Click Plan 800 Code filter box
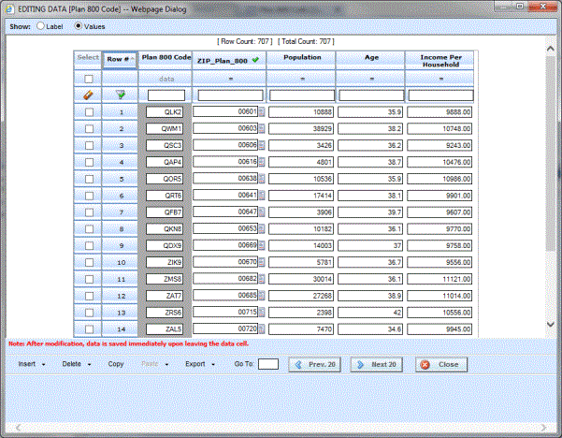Screen dimensions: 562x438 166,95
